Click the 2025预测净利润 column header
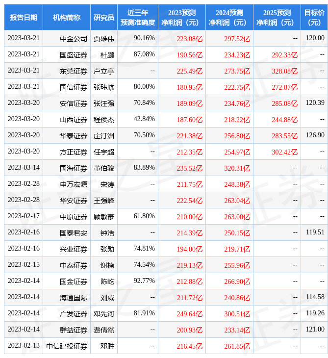 coord(277,18)
